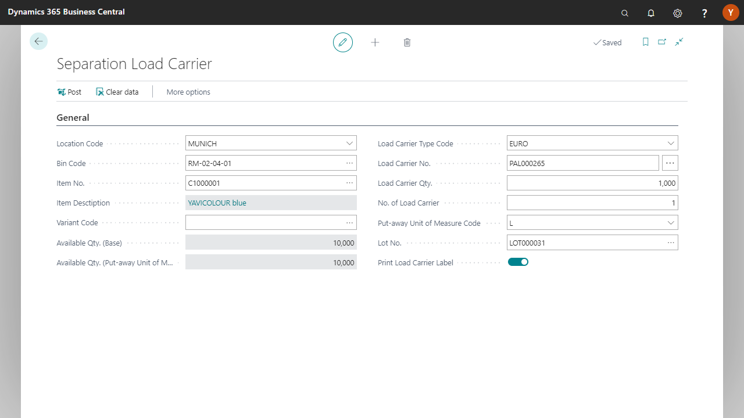Open search magnifier in top bar
This screenshot has width=744, height=418.
pyautogui.click(x=625, y=13)
